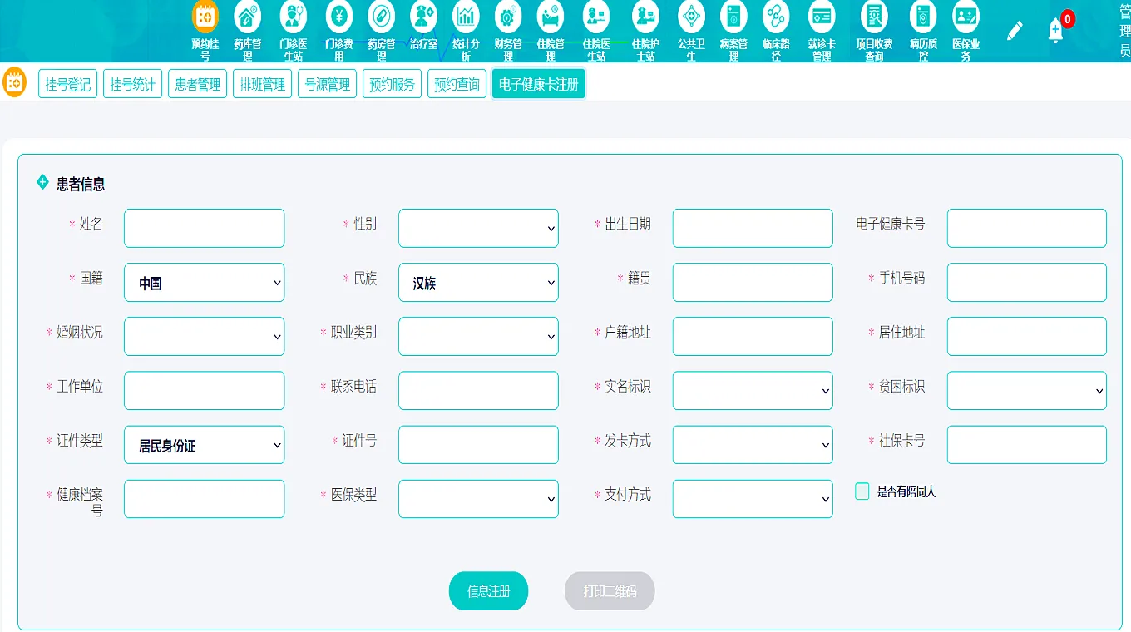The height and width of the screenshot is (632, 1131).
Task: Open the 住院管理 module icon
Action: [x=551, y=17]
